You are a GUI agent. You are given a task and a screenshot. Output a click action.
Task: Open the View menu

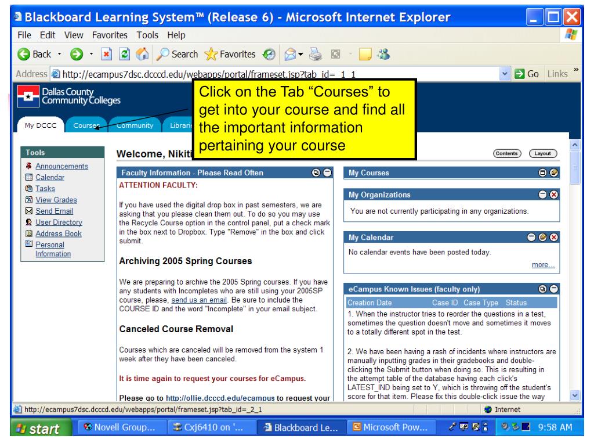[74, 35]
